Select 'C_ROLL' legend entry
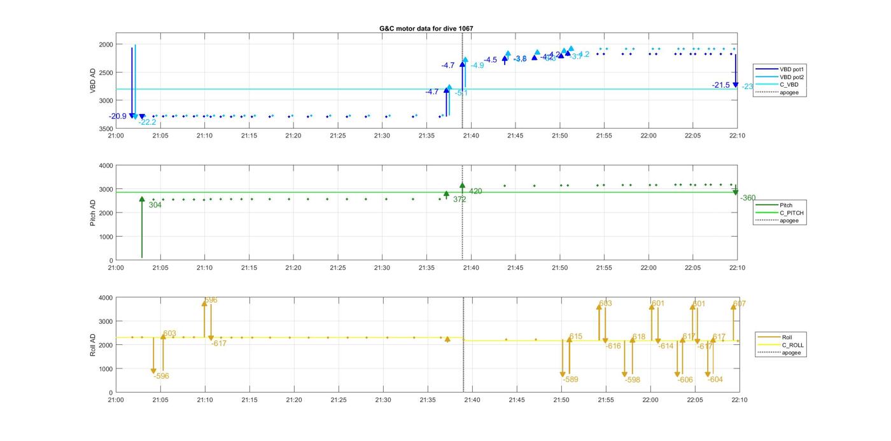 tap(782, 345)
